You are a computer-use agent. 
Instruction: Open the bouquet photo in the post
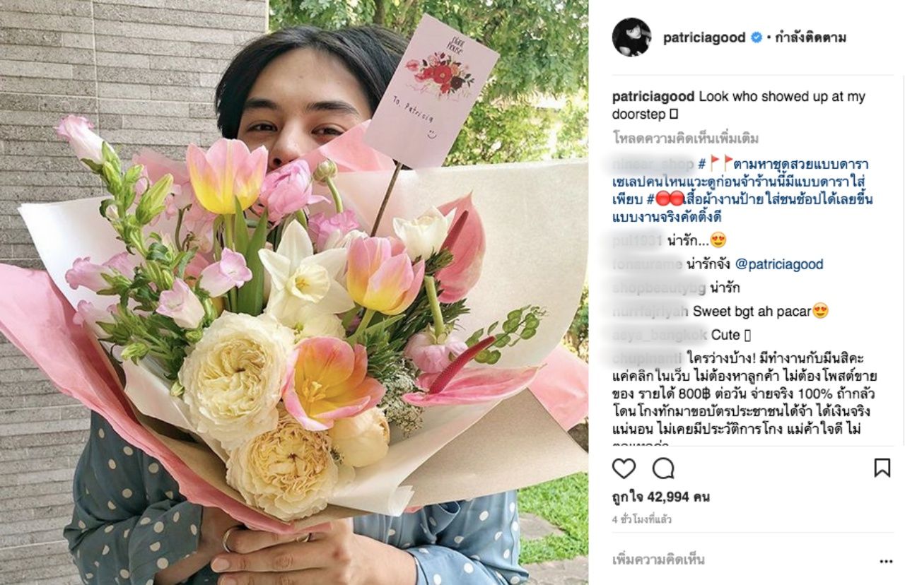294,292
